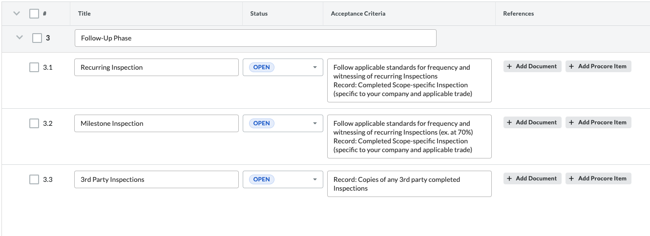The width and height of the screenshot is (650, 236).
Task: Edit acceptance criteria for 3rd Party Inspections
Action: (409, 184)
